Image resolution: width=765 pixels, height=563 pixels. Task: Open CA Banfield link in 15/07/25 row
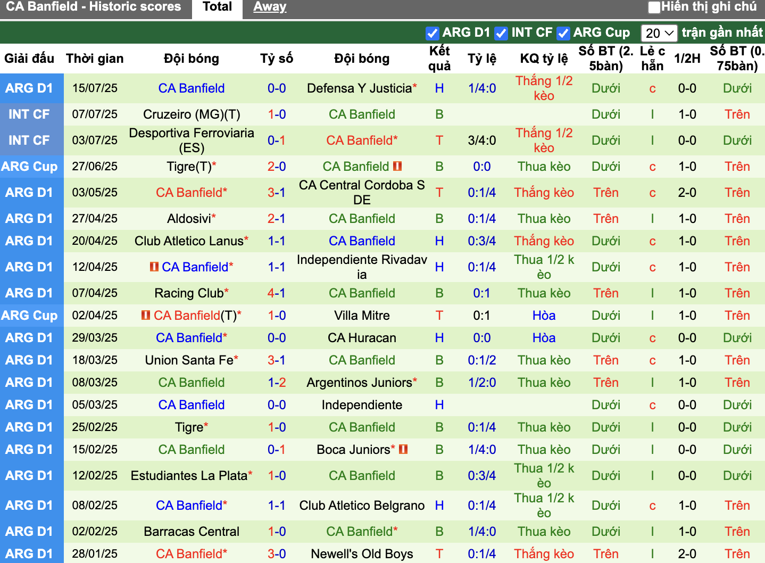[x=192, y=88]
